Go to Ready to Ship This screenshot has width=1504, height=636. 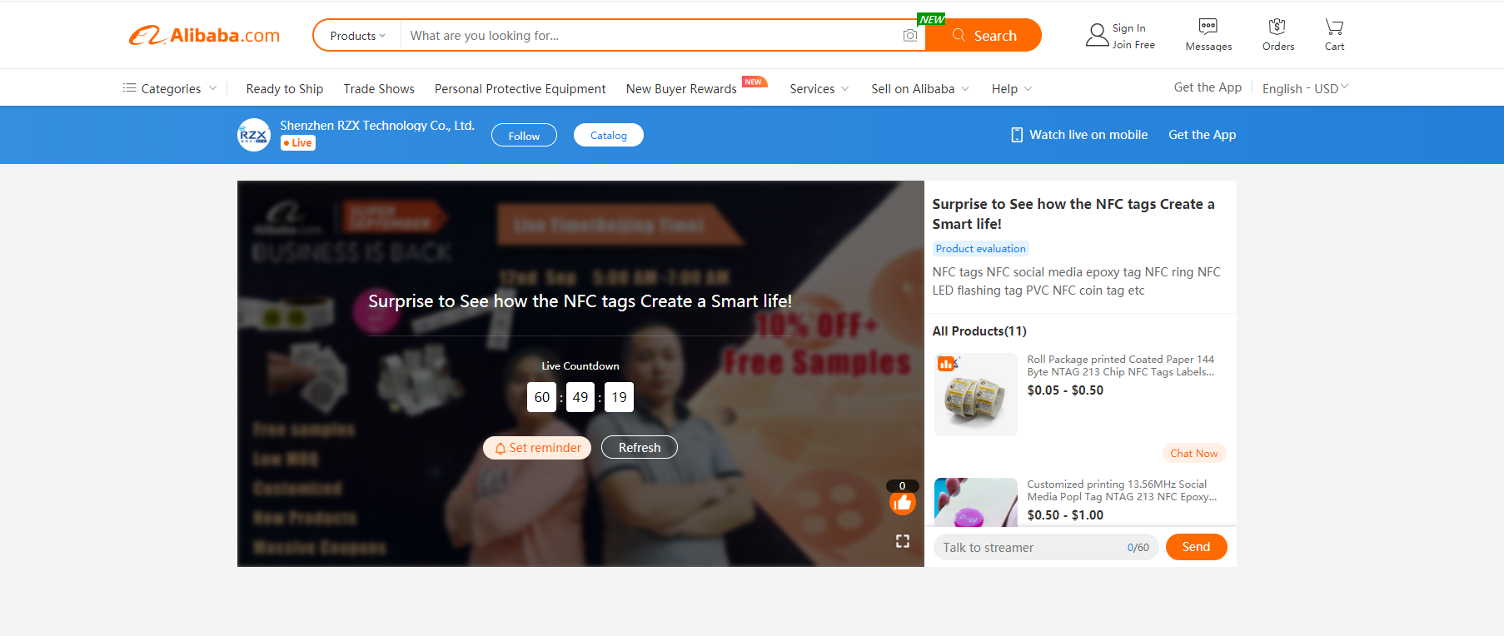pyautogui.click(x=285, y=89)
